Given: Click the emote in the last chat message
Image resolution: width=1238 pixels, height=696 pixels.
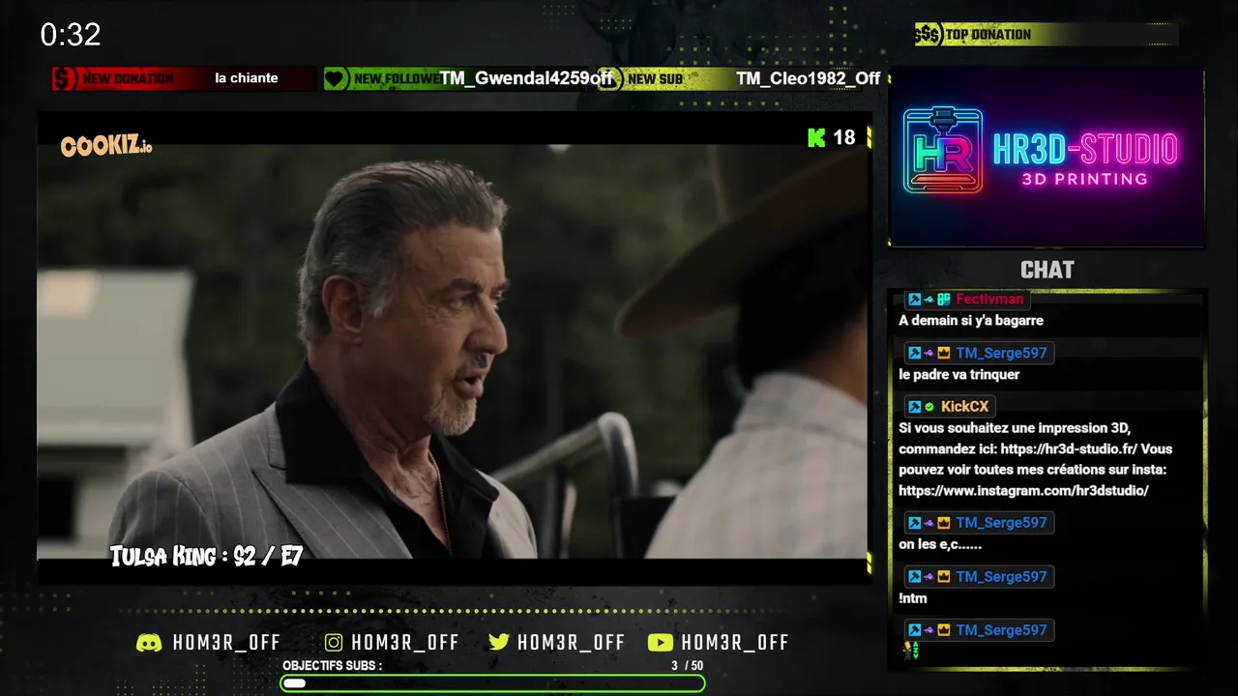Looking at the screenshot, I should pyautogui.click(x=910, y=652).
